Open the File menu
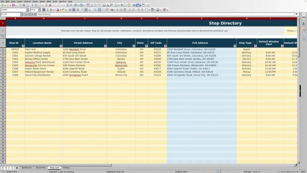307x173 pixels. (x=2, y=2)
